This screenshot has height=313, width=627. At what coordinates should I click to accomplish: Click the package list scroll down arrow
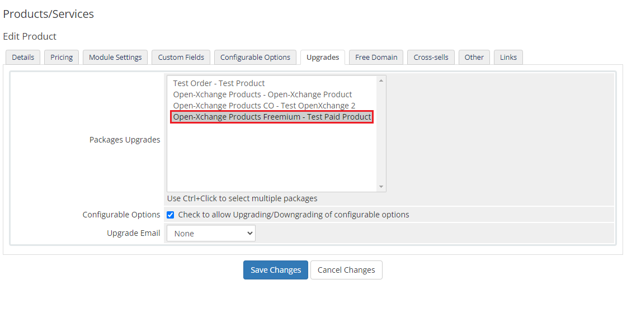click(381, 187)
